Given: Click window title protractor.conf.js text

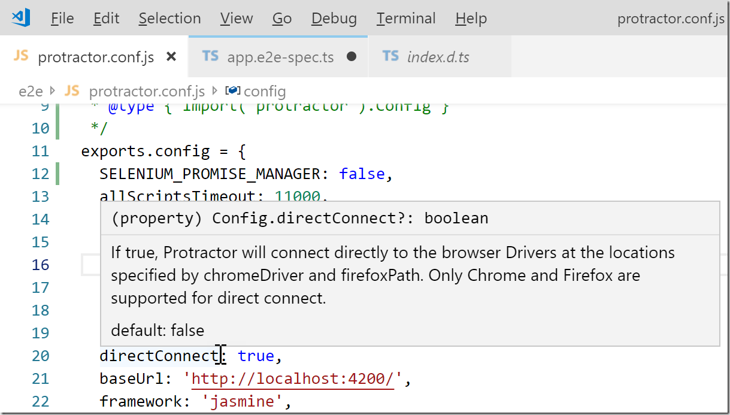Looking at the screenshot, I should [x=671, y=19].
